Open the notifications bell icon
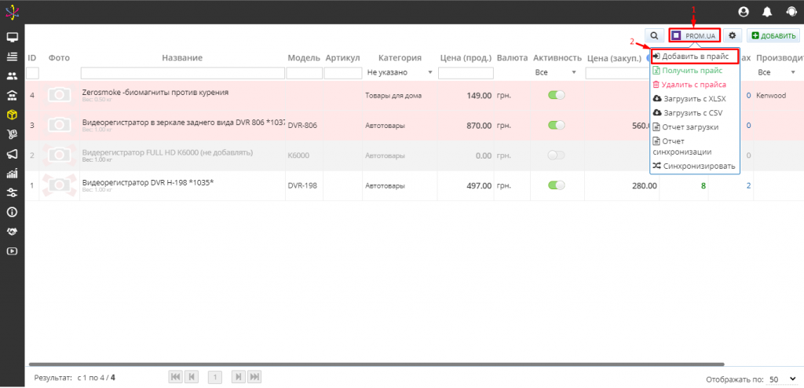The height and width of the screenshot is (388, 804). pos(767,12)
